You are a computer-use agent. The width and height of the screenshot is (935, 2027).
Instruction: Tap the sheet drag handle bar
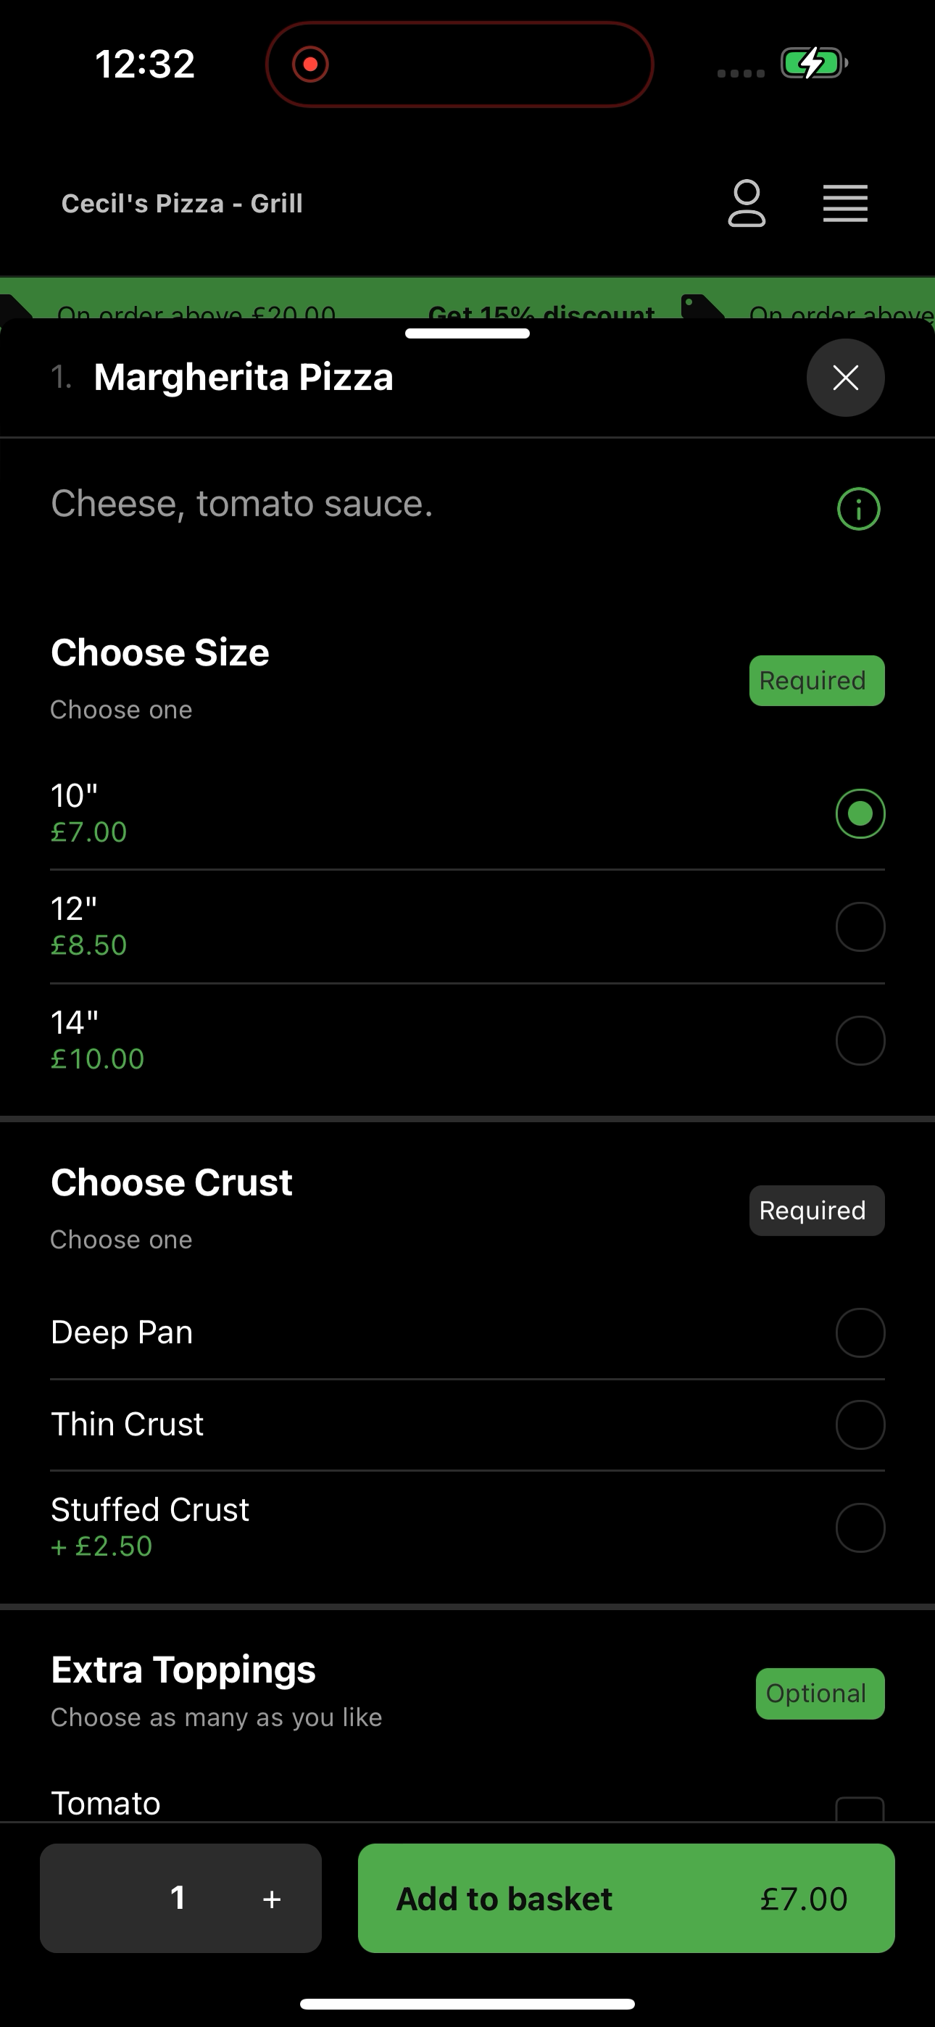(x=467, y=333)
